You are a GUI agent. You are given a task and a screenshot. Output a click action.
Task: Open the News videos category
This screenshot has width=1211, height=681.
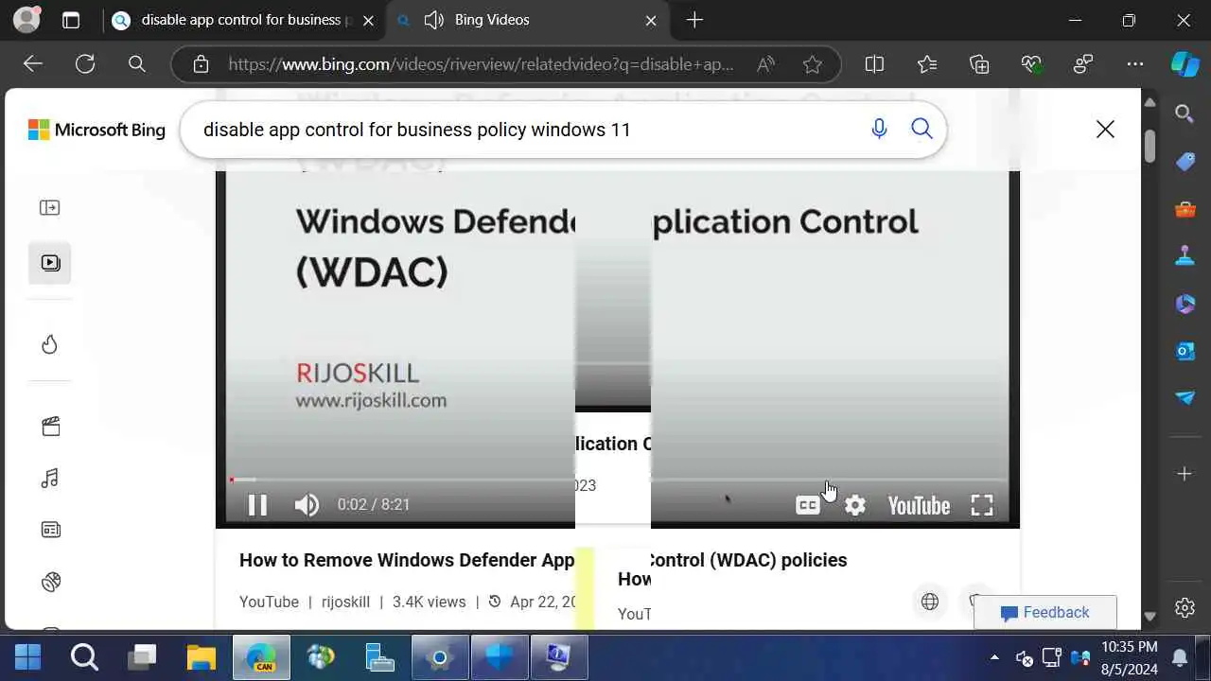pyautogui.click(x=50, y=530)
